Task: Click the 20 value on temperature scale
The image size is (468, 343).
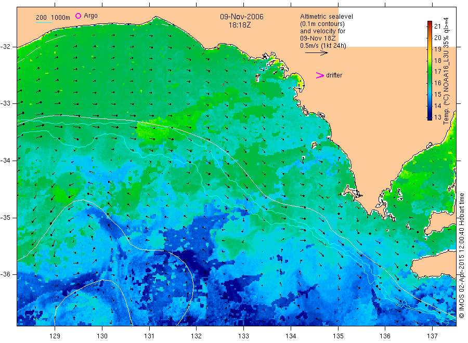Action: coord(437,37)
